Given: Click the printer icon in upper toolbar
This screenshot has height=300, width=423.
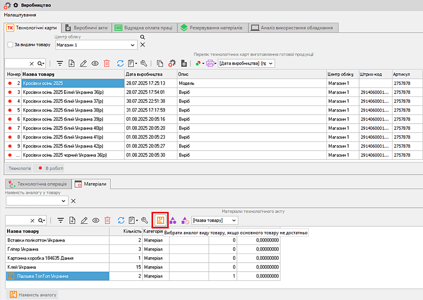Looking at the screenshot, I should [209, 63].
